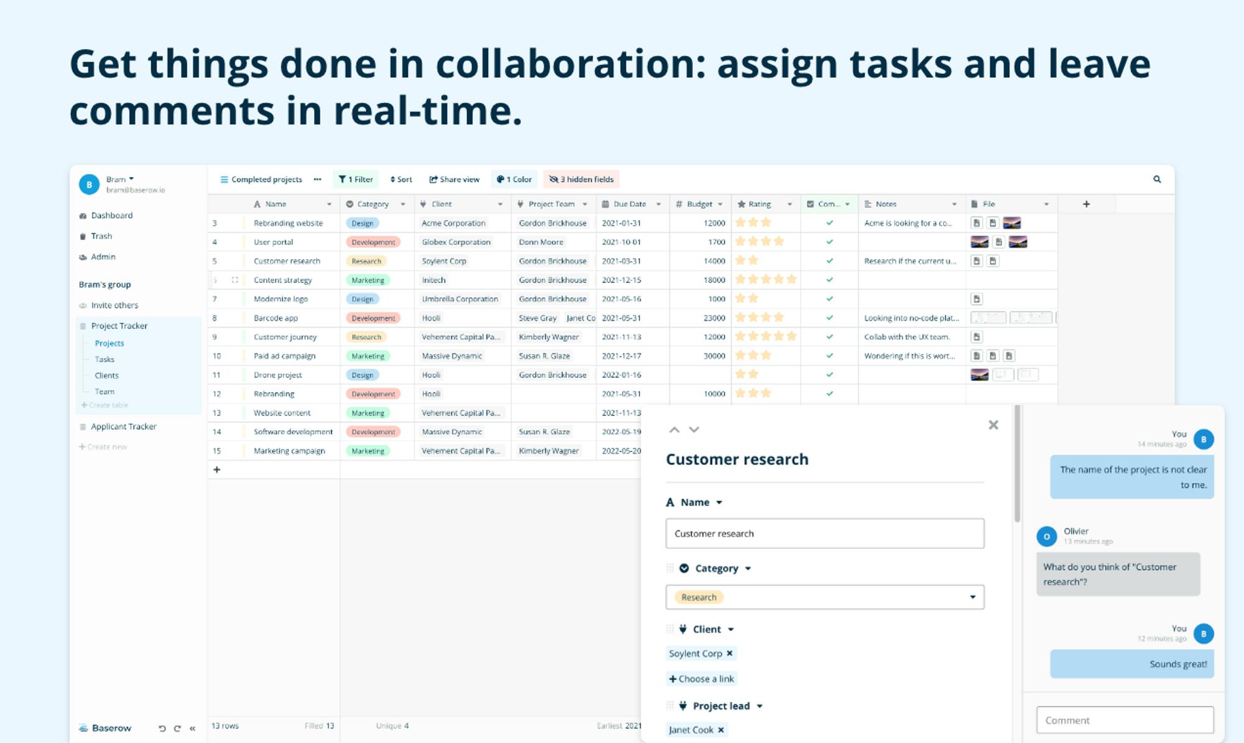Open first image thumbnail in User portal row
This screenshot has width=1244, height=743.
[x=980, y=242]
